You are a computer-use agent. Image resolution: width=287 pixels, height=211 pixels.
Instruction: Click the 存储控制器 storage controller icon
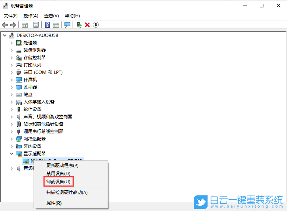point(19,58)
